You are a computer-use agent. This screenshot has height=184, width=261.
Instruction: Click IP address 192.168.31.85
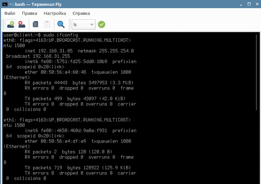[x=55, y=51]
